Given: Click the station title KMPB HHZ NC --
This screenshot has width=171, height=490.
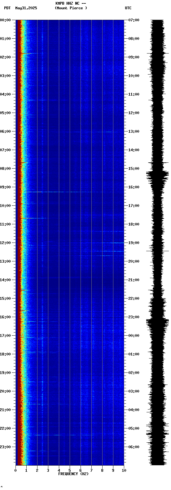Looking at the screenshot, I should click(71, 3).
